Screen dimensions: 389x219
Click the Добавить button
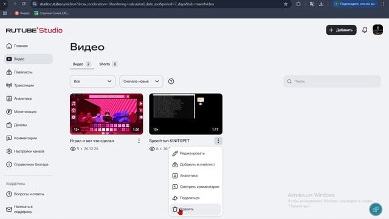pyautogui.click(x=341, y=30)
